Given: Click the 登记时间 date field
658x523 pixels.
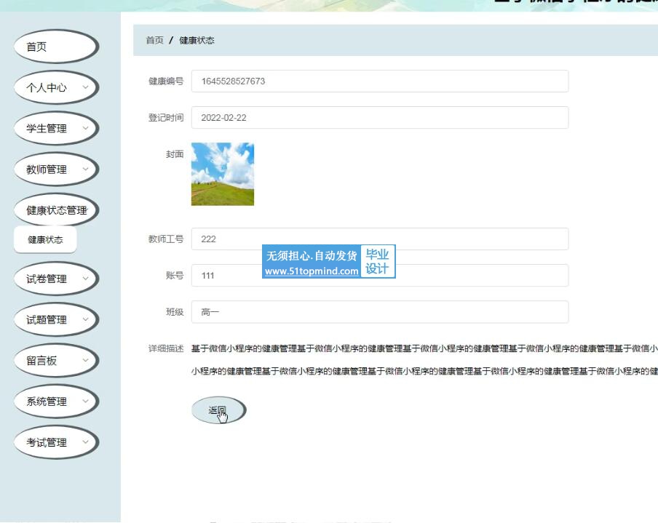Looking at the screenshot, I should point(379,118).
